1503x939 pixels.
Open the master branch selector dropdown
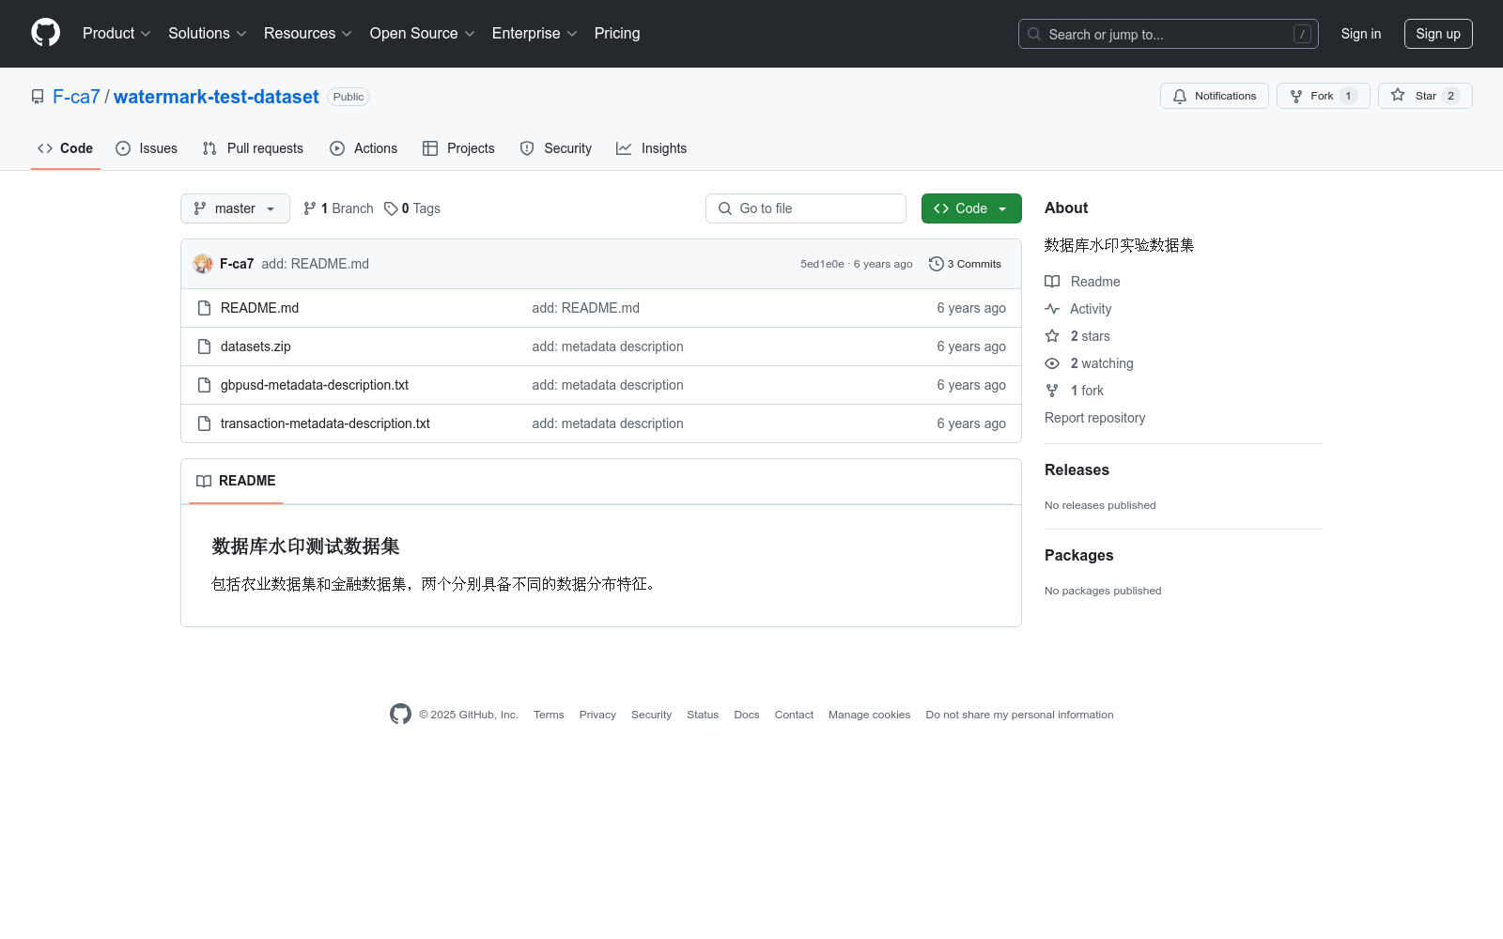point(235,208)
